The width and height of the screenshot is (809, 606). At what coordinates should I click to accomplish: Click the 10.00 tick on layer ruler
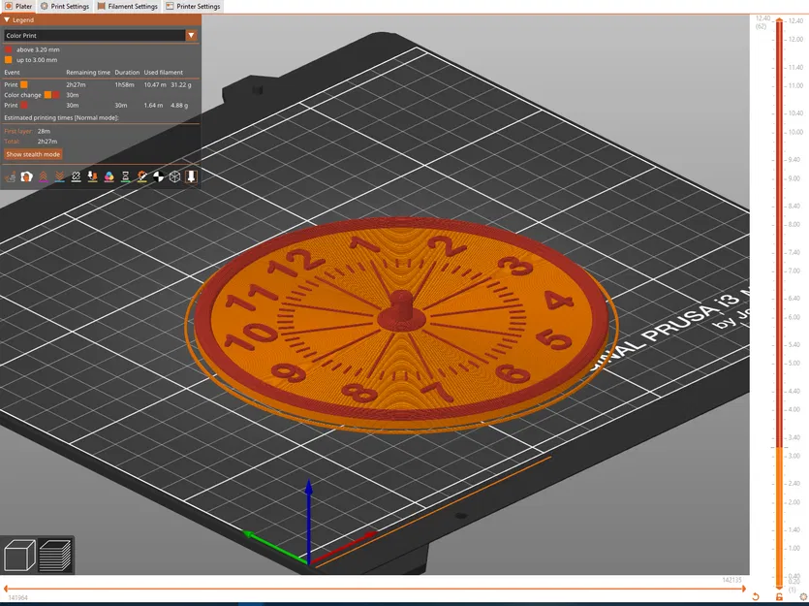(795, 132)
